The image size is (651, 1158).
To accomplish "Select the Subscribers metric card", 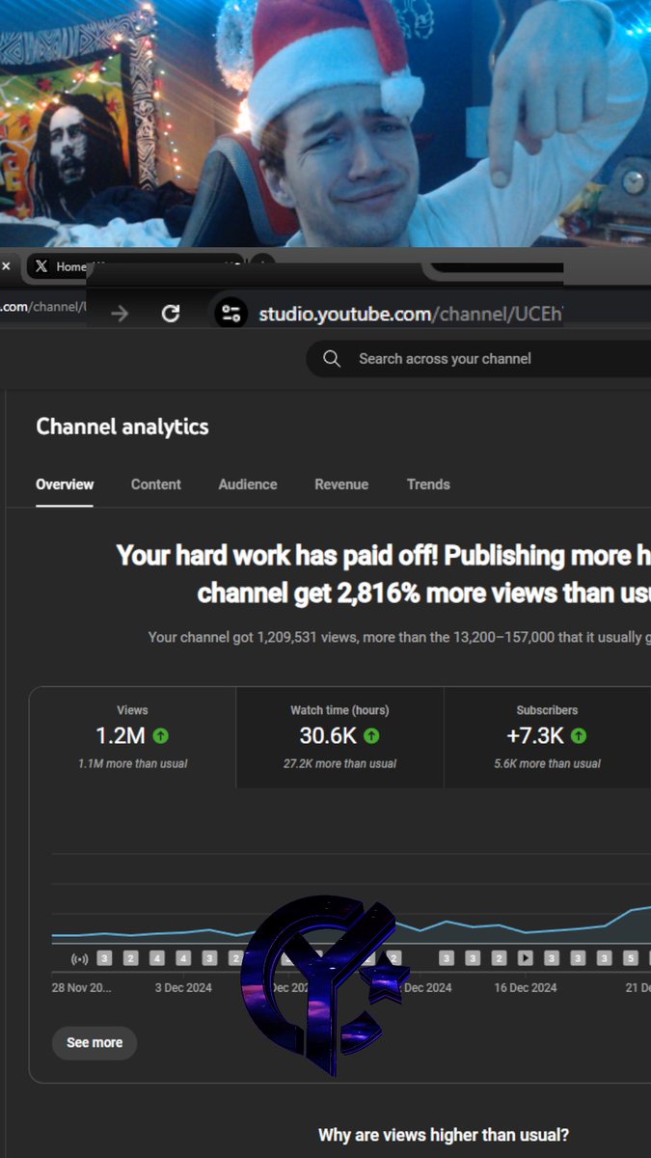I will coord(547,737).
